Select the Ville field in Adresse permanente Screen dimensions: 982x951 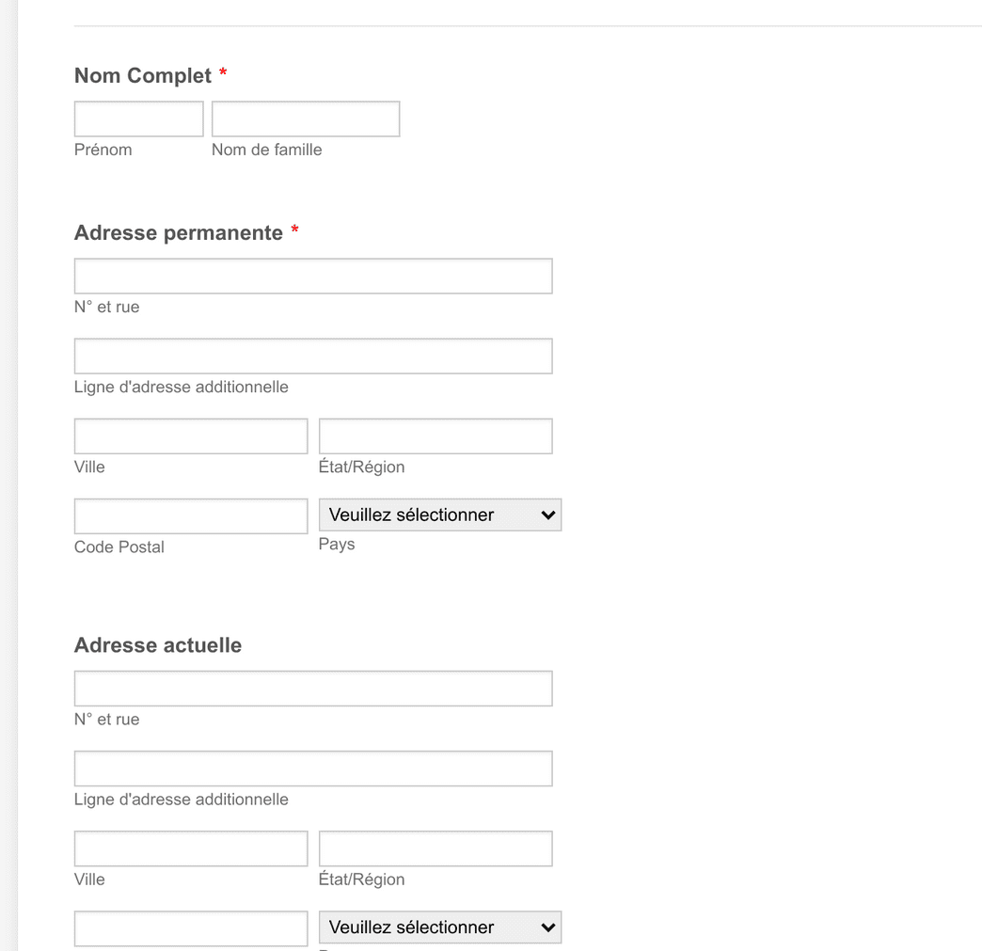pos(190,436)
